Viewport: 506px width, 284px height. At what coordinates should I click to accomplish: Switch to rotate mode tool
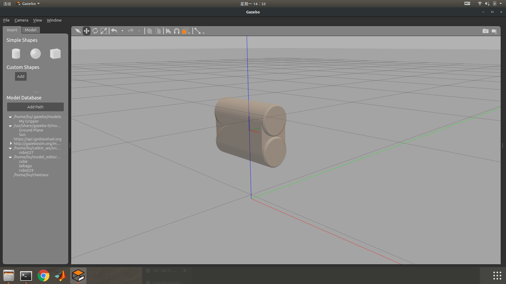pyautogui.click(x=95, y=31)
